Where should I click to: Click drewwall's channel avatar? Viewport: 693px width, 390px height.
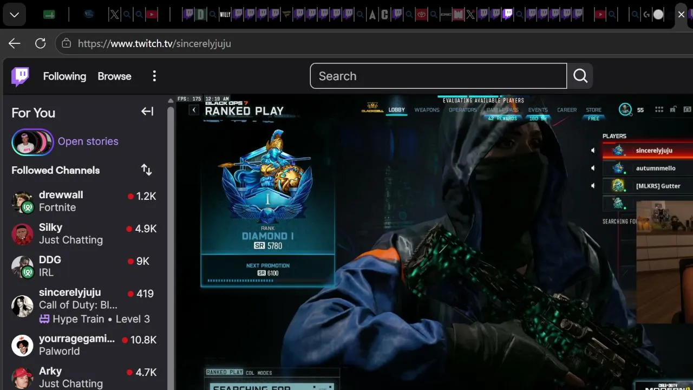(x=22, y=201)
